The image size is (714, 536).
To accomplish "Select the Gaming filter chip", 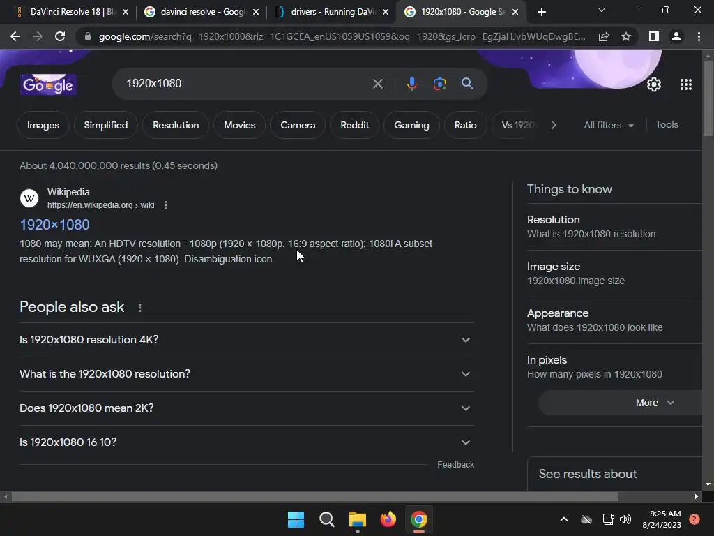I will [x=411, y=126].
